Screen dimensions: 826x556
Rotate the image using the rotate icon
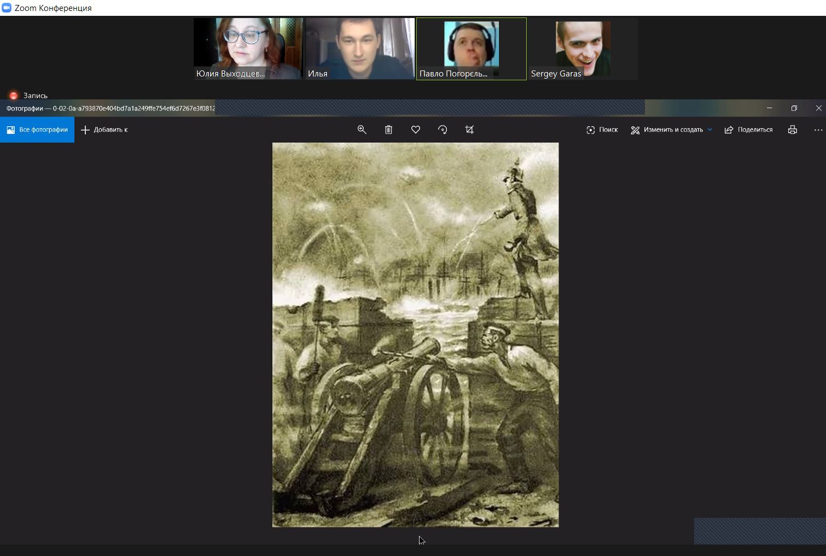443,129
